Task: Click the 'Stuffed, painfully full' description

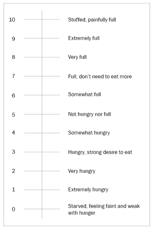Action: coord(92,20)
